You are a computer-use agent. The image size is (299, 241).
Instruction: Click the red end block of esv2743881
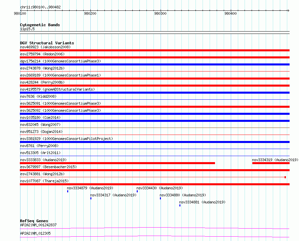click(x=285, y=177)
